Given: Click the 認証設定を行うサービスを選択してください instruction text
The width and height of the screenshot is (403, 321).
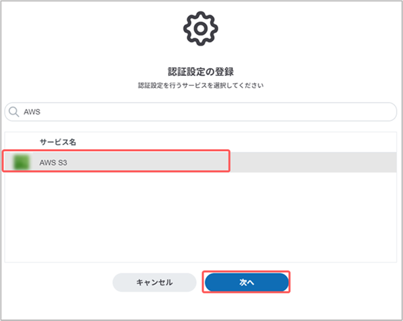Looking at the screenshot, I should pyautogui.click(x=201, y=86).
